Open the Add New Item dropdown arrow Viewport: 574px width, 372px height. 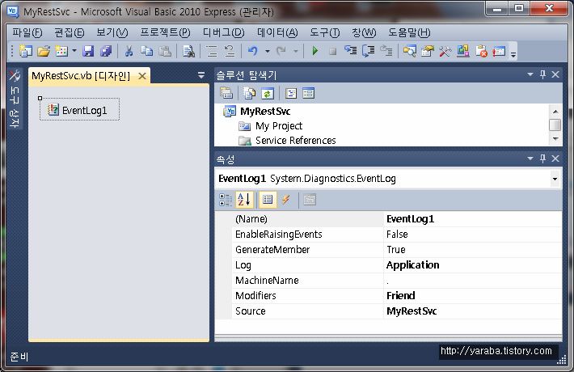pyautogui.click(x=74, y=50)
